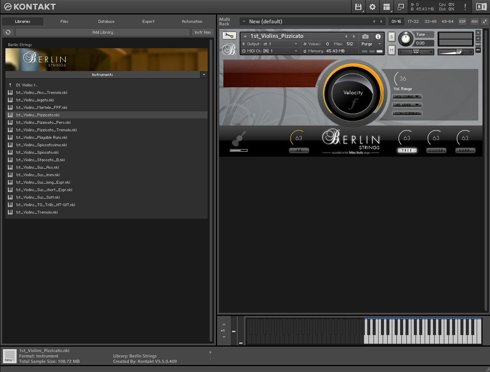Toggle the AUX sends button
The width and height of the screenshot is (490, 372).
[478, 44]
